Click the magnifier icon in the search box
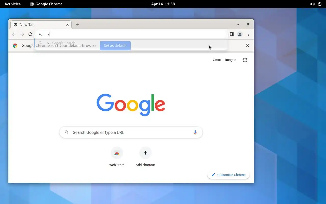The image size is (326, 204). pos(67,132)
